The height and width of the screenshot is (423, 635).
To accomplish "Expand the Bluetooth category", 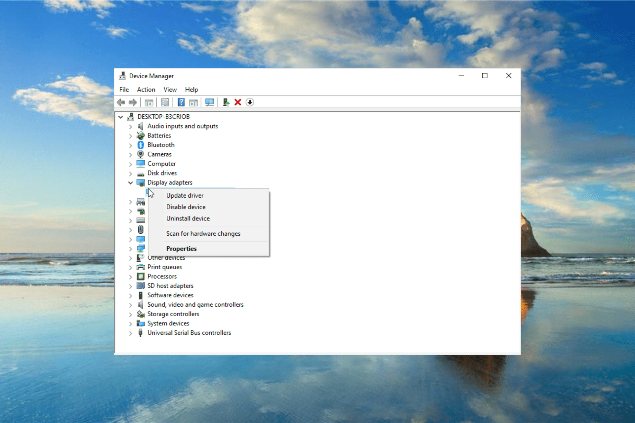I will pos(130,145).
